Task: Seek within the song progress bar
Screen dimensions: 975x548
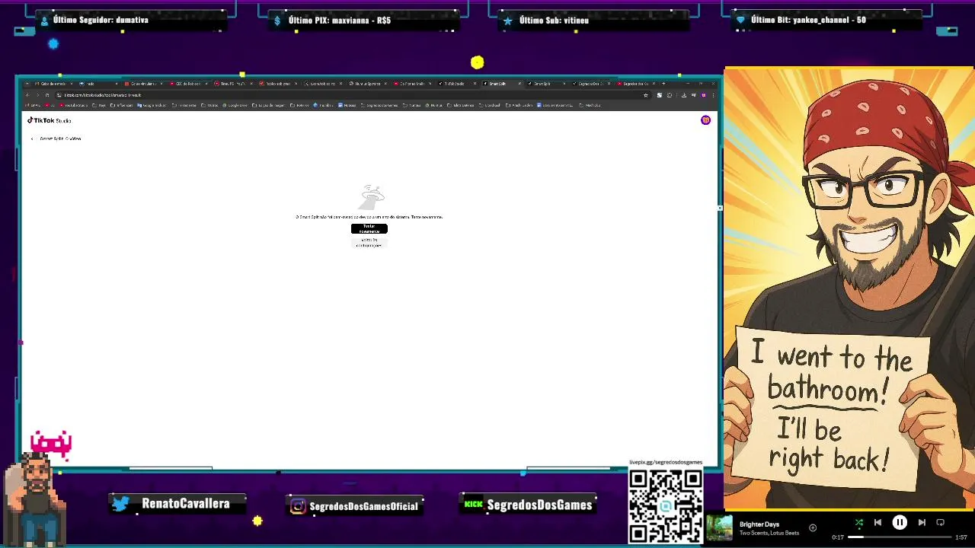Action: (x=899, y=537)
